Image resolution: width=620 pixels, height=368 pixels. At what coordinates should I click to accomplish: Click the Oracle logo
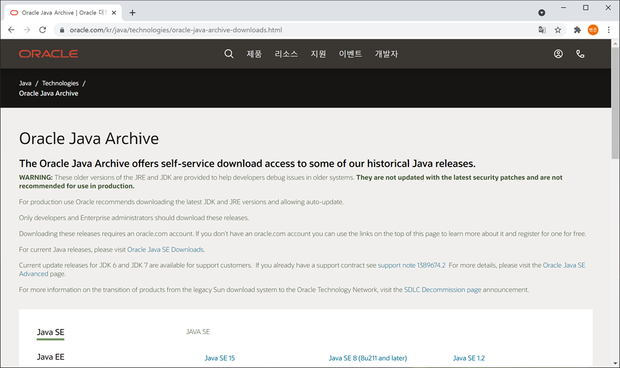click(48, 54)
